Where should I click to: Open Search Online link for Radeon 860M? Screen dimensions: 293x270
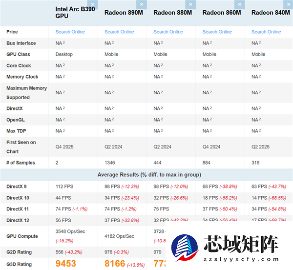(217, 32)
